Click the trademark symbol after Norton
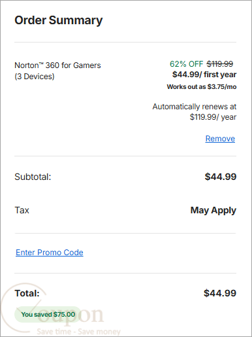Image resolution: width=252 pixels, height=337 pixels. click(x=41, y=63)
